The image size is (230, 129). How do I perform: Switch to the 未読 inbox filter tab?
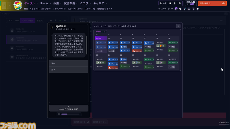tap(39, 20)
